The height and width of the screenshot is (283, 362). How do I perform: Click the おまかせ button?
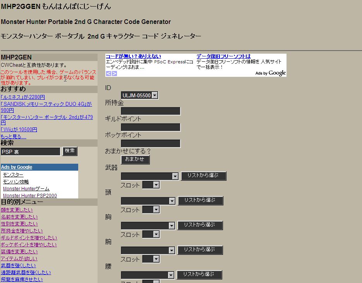(x=135, y=159)
